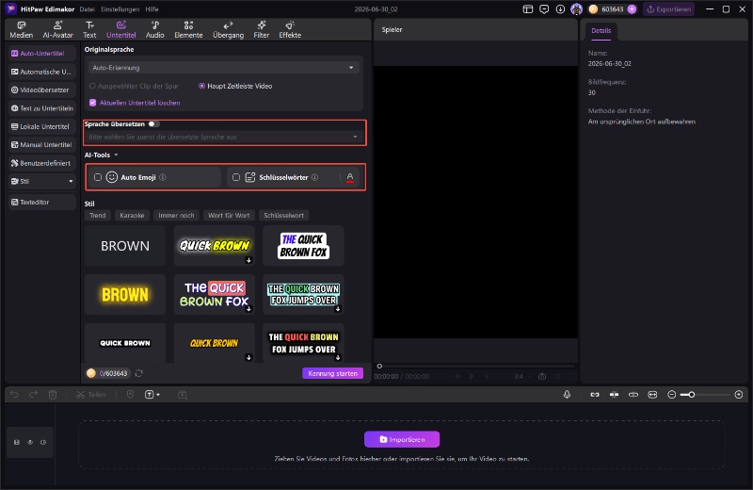The image size is (753, 490).
Task: Open the Übergang transitions panel
Action: coord(228,30)
